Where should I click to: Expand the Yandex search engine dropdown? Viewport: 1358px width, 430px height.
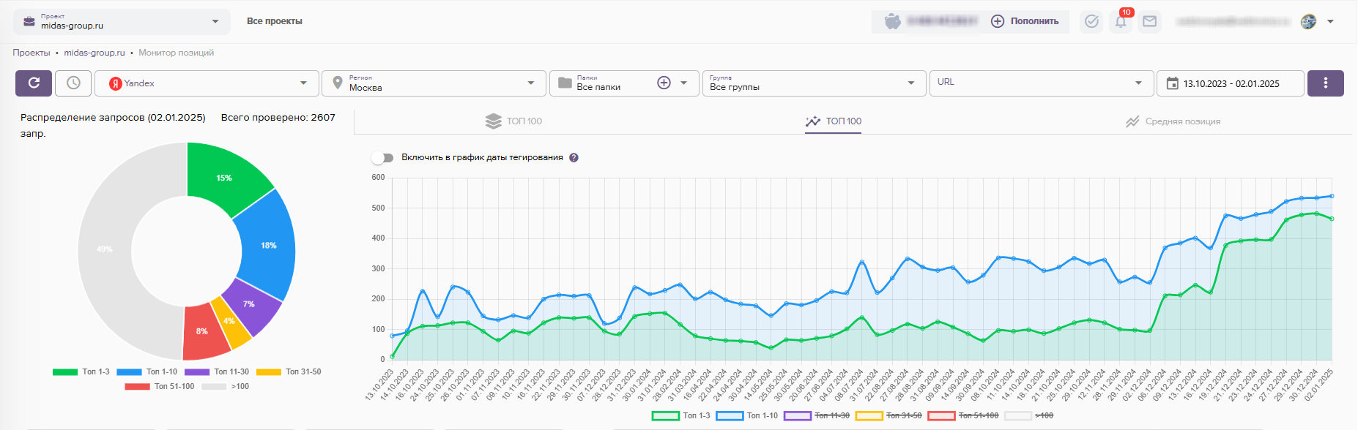point(207,83)
